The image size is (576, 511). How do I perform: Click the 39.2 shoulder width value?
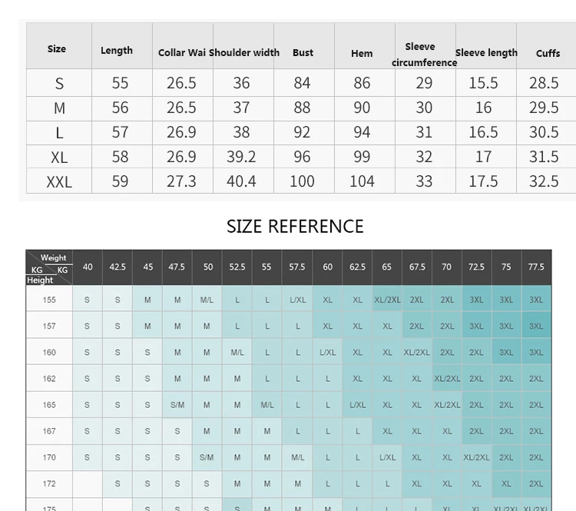tap(241, 157)
